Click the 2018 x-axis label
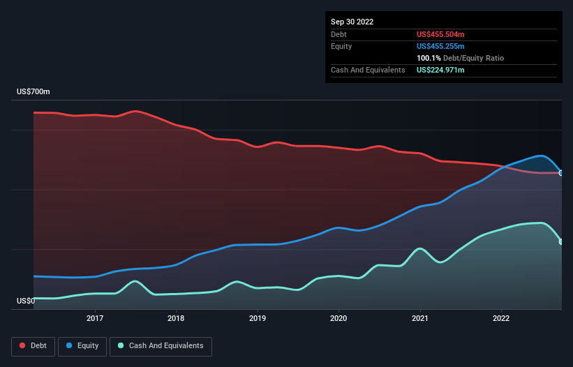This screenshot has height=367, width=573. (176, 318)
